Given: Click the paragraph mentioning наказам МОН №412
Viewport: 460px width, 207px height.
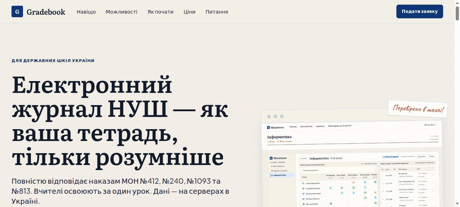Looking at the screenshot, I should click(120, 191).
